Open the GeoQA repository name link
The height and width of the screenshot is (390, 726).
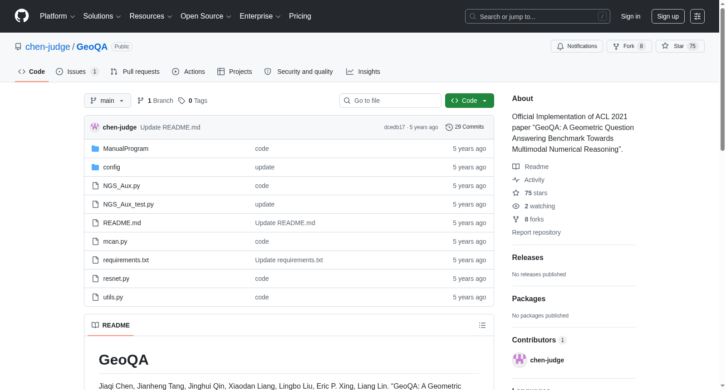click(x=92, y=47)
